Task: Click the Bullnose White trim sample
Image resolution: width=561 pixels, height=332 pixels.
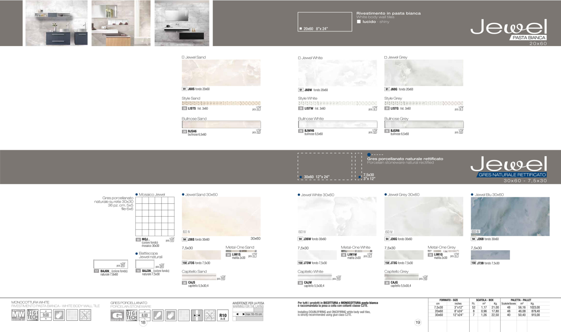Action: pos(337,125)
